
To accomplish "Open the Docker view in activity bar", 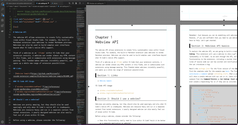I will [2, 31].
